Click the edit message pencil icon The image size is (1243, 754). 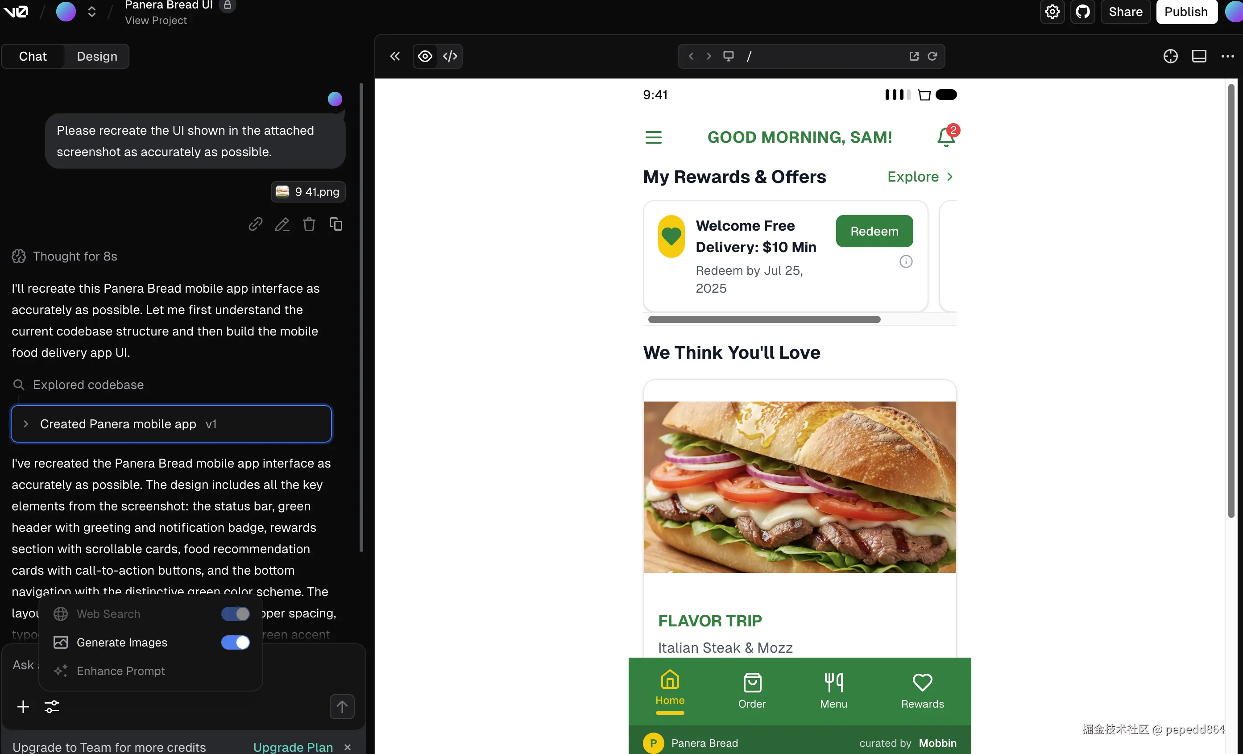[282, 224]
